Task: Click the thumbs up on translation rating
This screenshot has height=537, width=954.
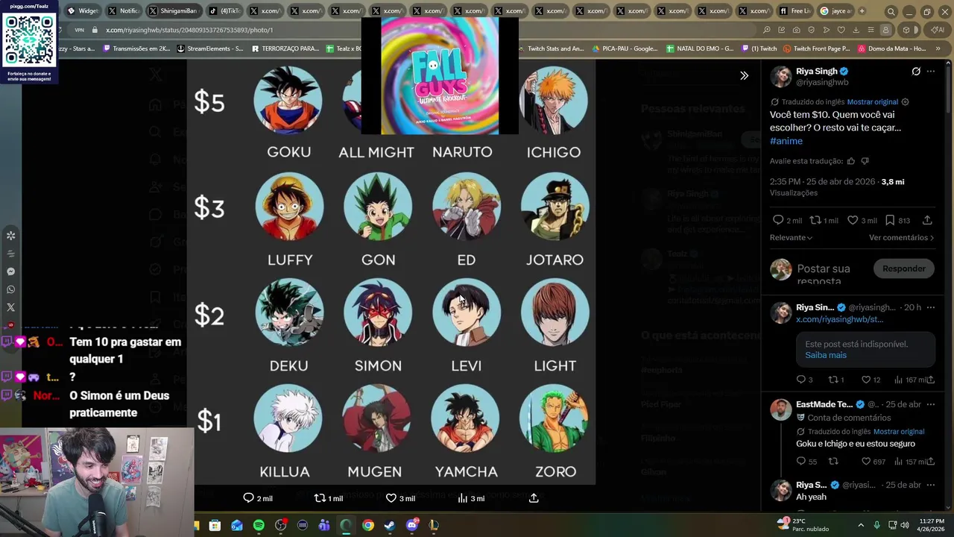Action: pyautogui.click(x=850, y=161)
